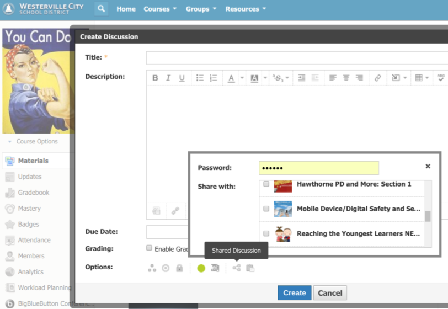This screenshot has height=309, width=448.
Task: Align description text left
Action: pyautogui.click(x=333, y=78)
